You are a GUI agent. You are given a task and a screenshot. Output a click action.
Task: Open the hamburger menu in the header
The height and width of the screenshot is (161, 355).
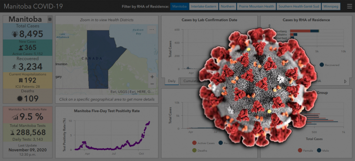(350, 6)
